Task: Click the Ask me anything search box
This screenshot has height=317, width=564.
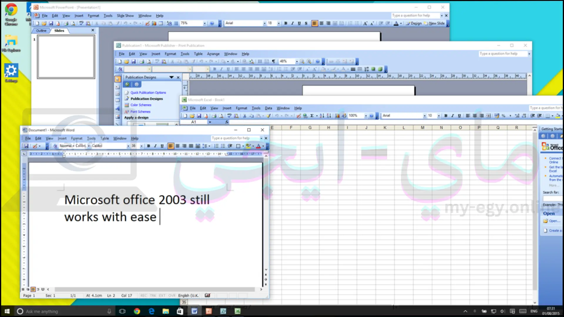Action: [x=64, y=311]
